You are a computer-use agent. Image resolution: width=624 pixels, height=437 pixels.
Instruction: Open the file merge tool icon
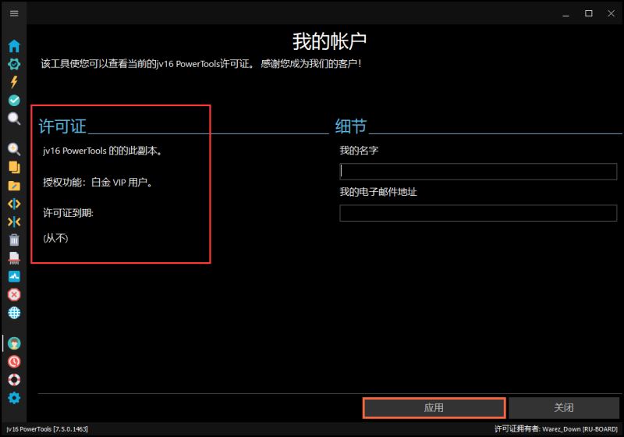14,222
